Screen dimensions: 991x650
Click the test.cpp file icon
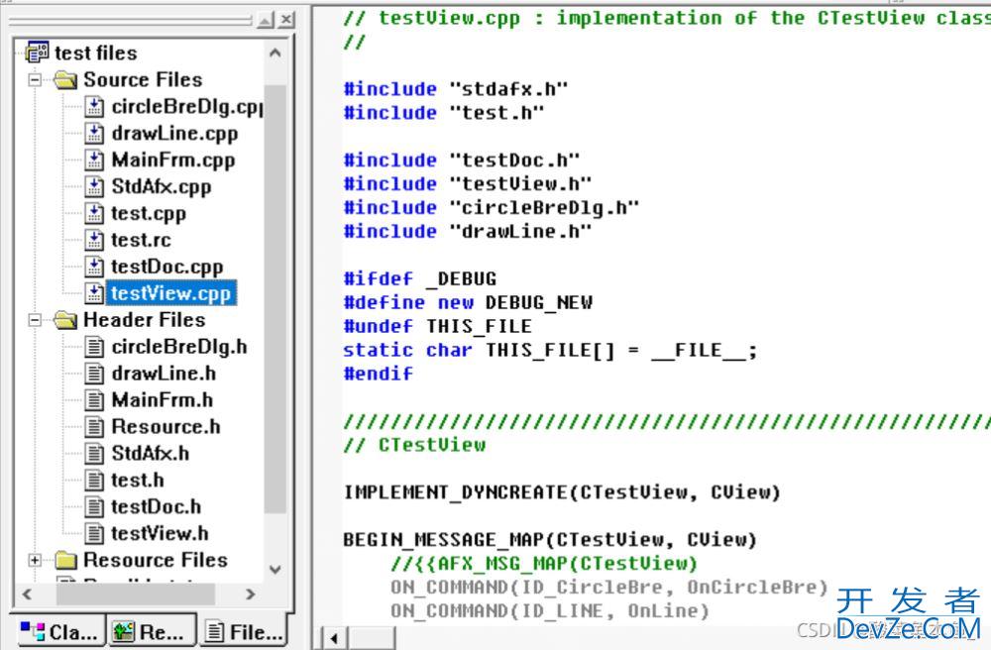[94, 213]
